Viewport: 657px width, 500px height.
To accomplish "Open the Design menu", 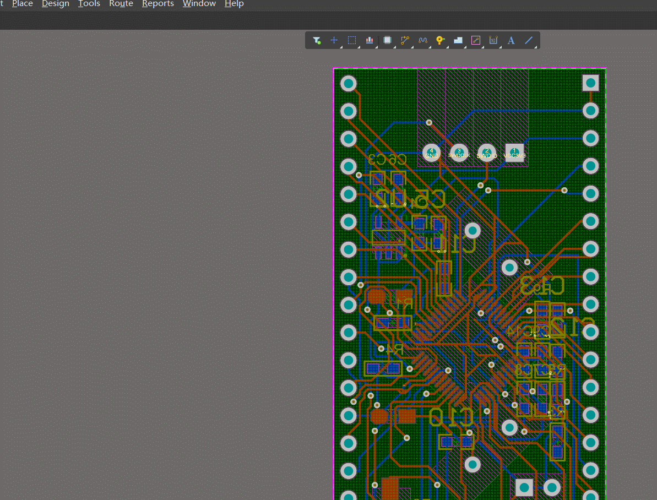I will click(56, 4).
